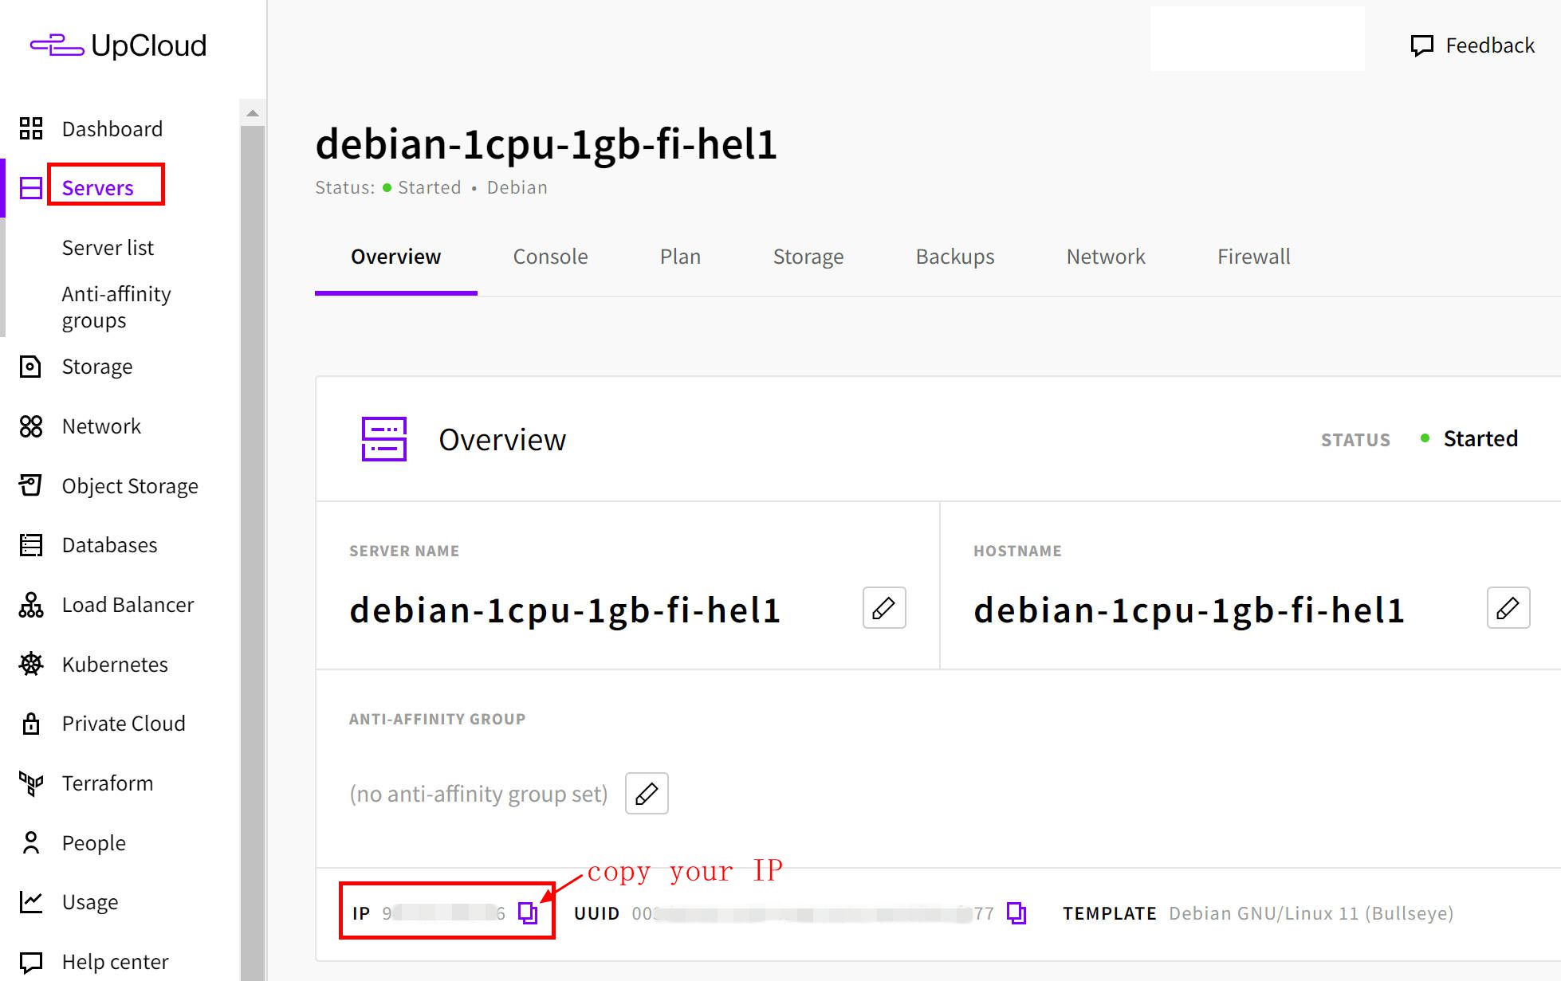
Task: Switch to the Plan tab
Action: pos(680,257)
